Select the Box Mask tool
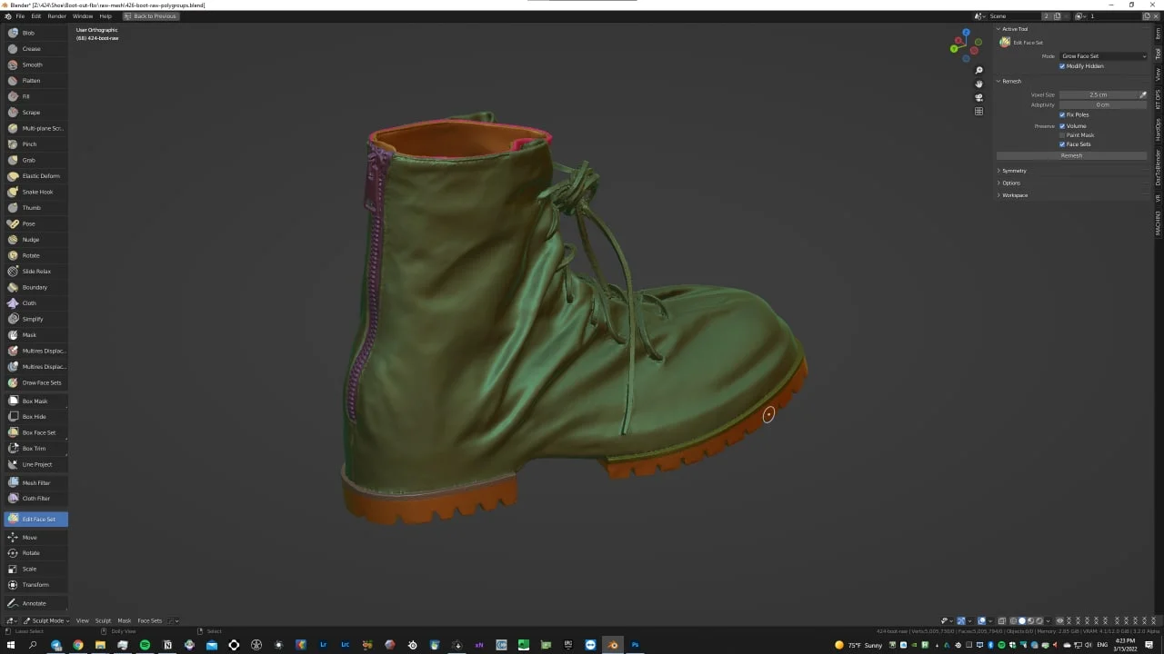 (x=35, y=401)
